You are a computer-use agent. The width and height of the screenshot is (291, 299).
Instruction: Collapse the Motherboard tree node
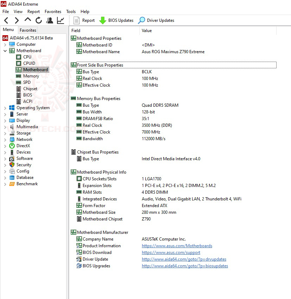point(5,51)
